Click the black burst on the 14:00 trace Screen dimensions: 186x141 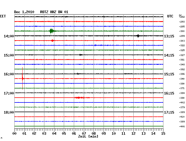[138, 36]
